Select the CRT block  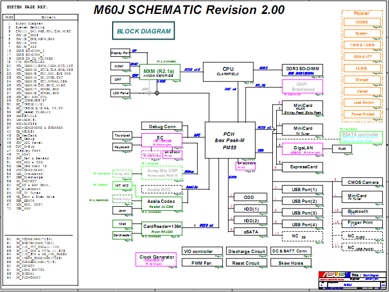[121, 80]
